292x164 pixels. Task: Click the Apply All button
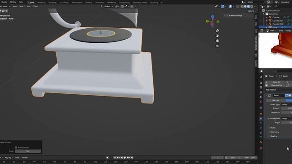[276, 82]
